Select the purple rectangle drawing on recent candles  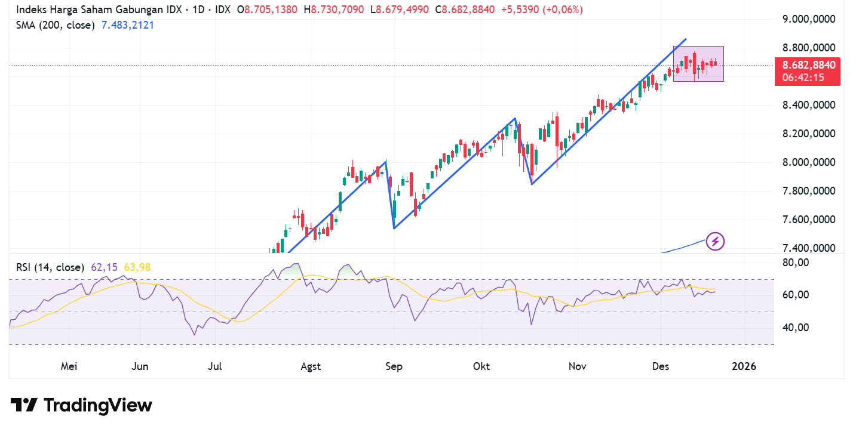pyautogui.click(x=699, y=63)
